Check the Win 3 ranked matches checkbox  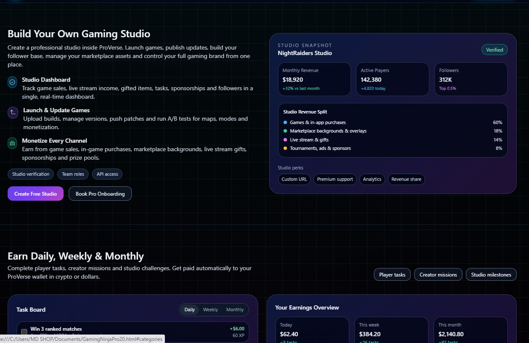tap(24, 332)
